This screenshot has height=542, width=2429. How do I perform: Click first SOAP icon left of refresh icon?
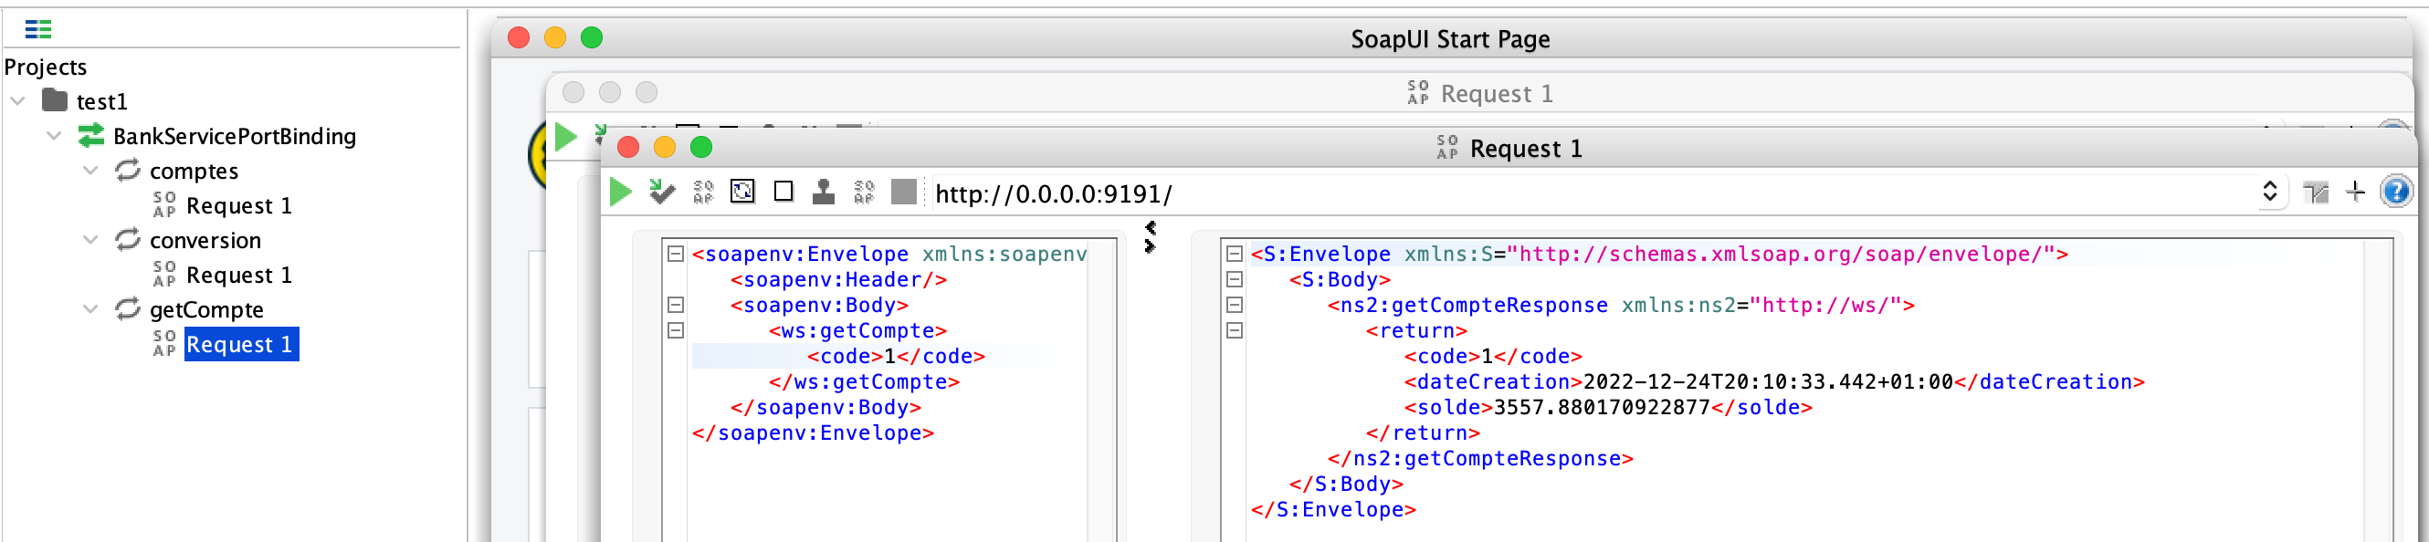tap(703, 193)
